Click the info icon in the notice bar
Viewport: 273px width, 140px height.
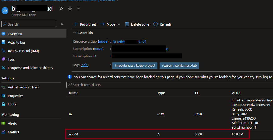pyautogui.click(x=69, y=77)
